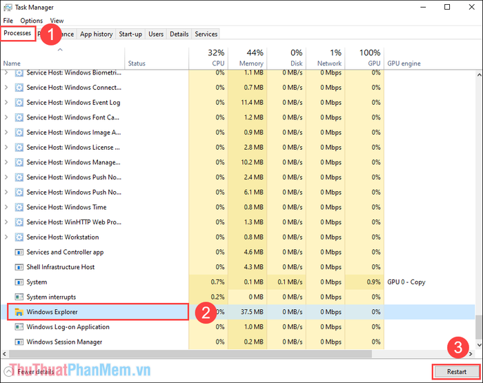Select Windows Session Manager process name

pos(64,342)
